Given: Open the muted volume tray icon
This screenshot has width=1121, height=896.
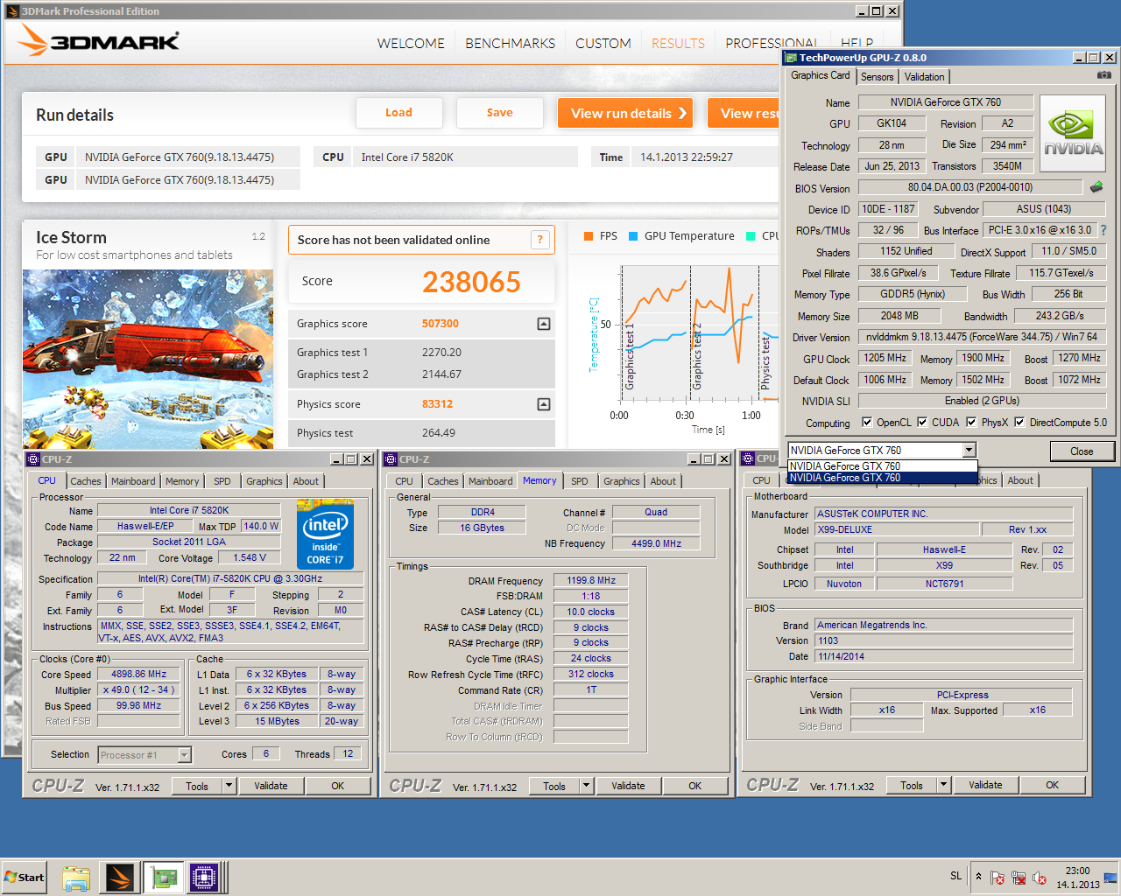Looking at the screenshot, I should [x=1040, y=878].
